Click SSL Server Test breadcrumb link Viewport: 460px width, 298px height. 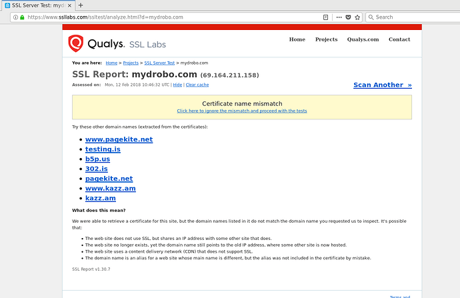pos(159,63)
